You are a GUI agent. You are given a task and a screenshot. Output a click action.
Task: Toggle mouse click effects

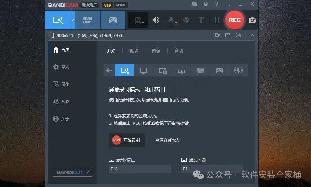point(186,20)
